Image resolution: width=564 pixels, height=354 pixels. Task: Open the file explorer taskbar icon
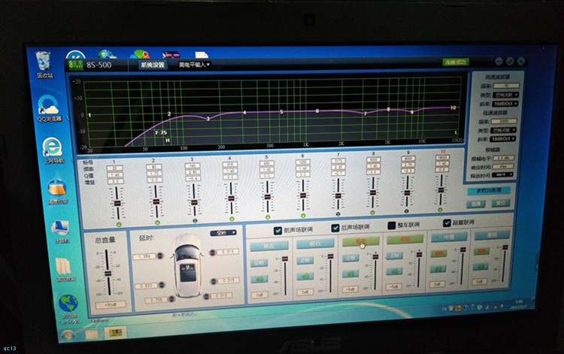[x=92, y=334]
